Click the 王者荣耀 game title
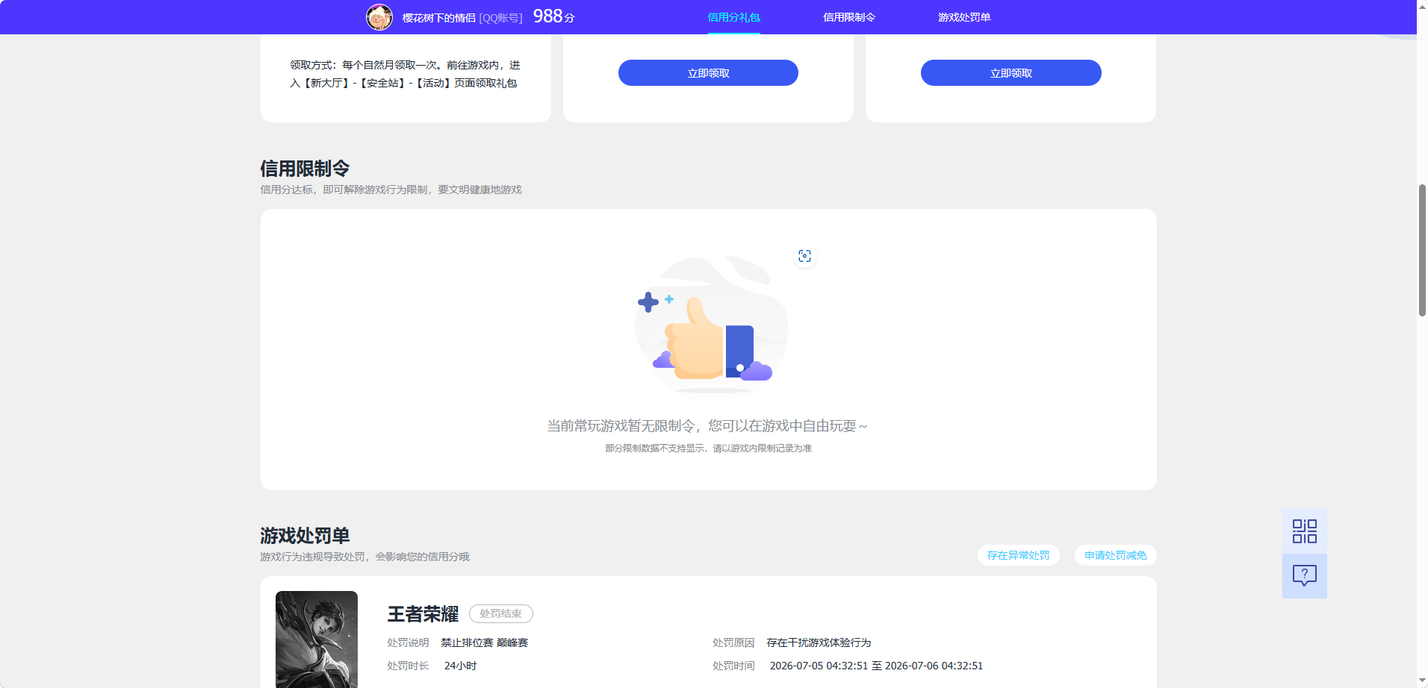Image resolution: width=1428 pixels, height=688 pixels. tap(423, 614)
